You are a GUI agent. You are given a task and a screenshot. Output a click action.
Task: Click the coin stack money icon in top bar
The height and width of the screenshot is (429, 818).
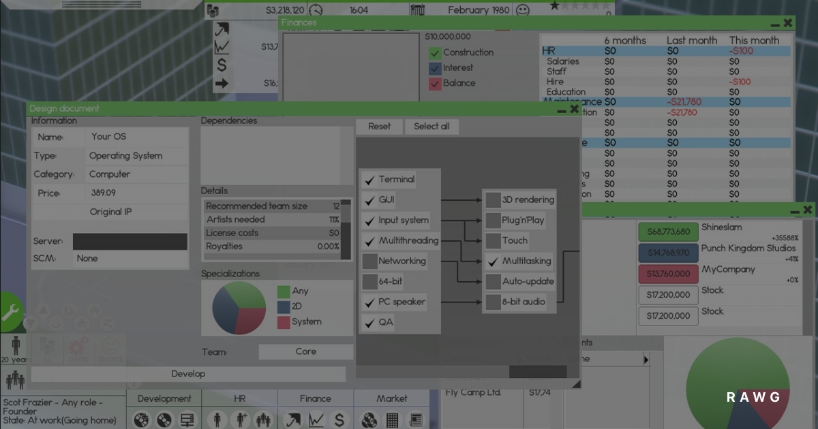pyautogui.click(x=213, y=10)
